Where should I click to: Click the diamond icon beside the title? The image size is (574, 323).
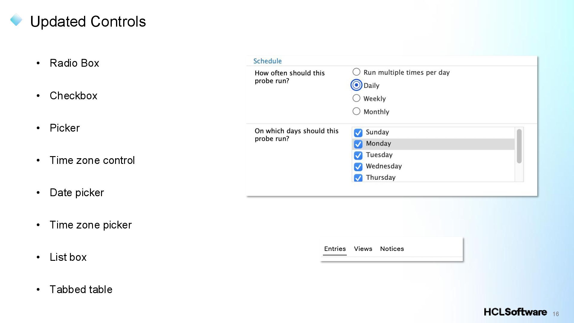tap(16, 20)
